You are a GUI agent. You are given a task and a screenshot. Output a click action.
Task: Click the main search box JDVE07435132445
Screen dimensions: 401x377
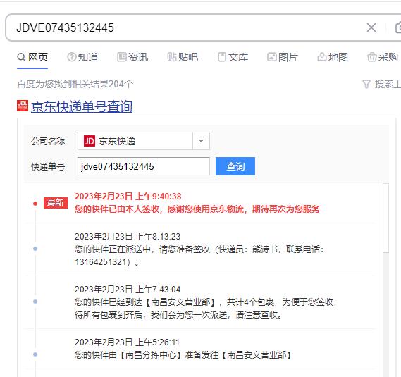click(x=184, y=27)
